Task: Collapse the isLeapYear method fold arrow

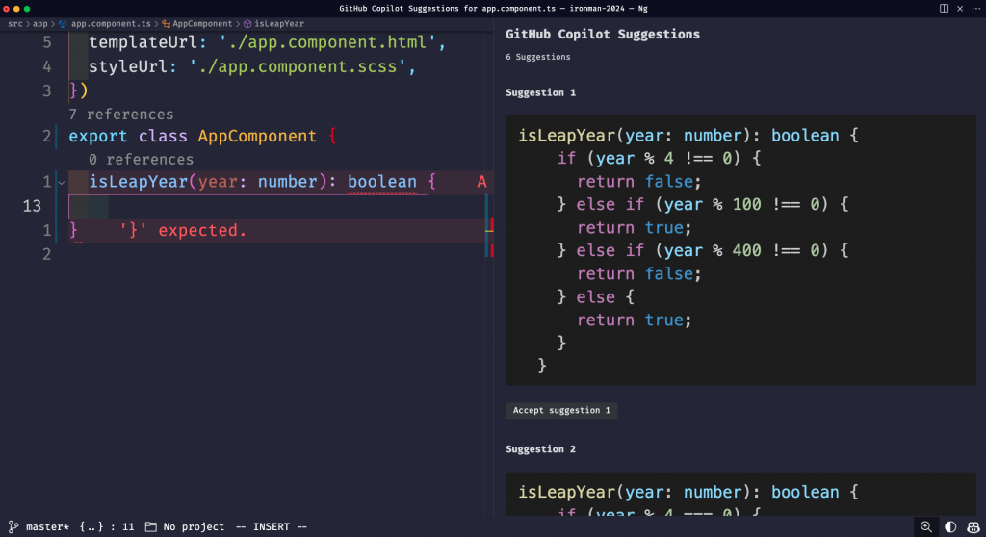Action: click(61, 182)
